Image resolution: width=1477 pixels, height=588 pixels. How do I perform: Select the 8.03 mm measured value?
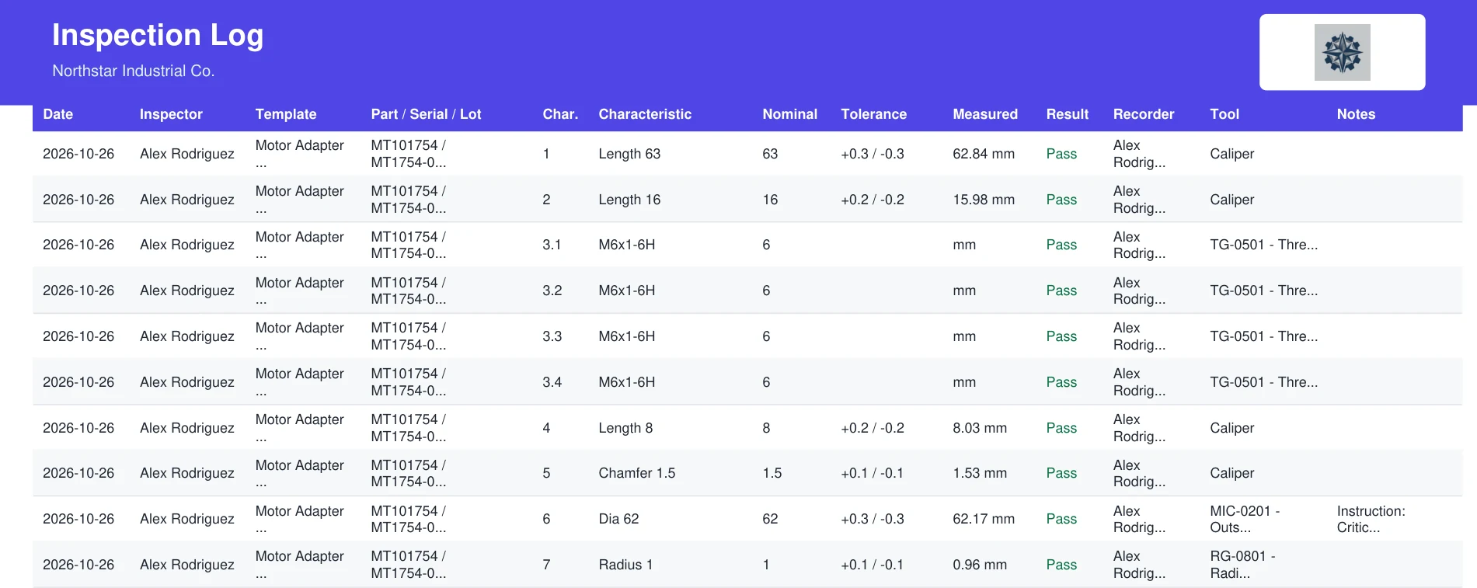[980, 428]
